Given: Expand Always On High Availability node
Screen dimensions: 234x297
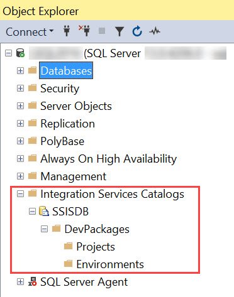Looking at the screenshot, I should 20,159.
